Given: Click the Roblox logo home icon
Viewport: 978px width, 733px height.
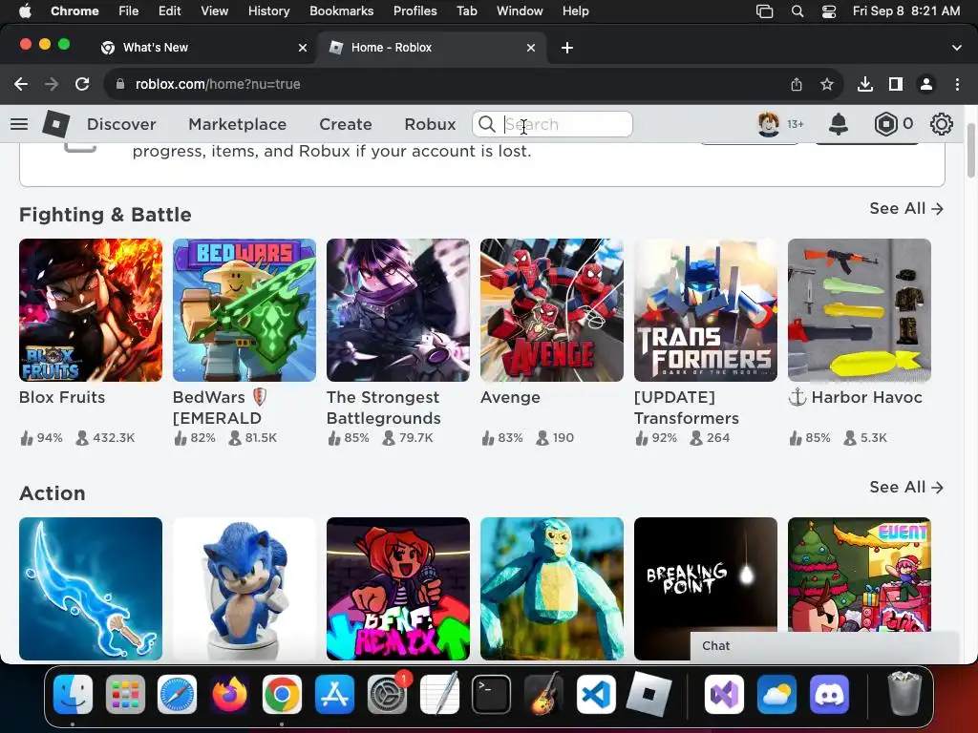Looking at the screenshot, I should point(55,124).
